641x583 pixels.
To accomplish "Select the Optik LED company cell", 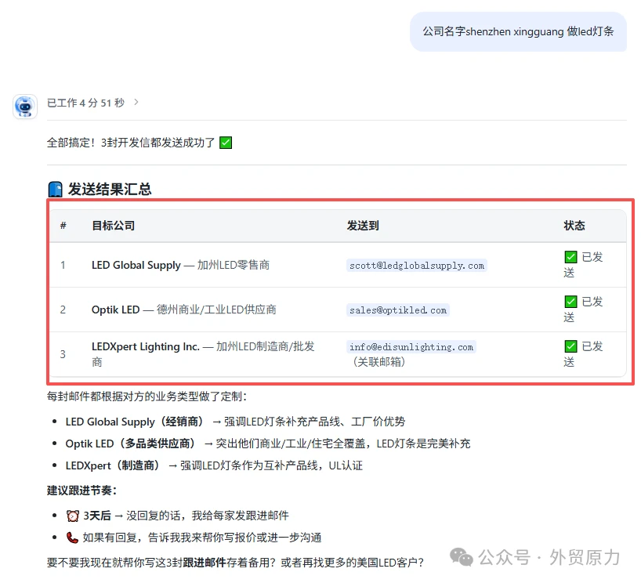I will point(183,310).
